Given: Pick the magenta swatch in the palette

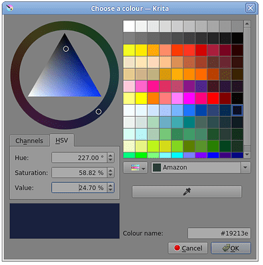Looking at the screenshot, I should coord(189,98).
